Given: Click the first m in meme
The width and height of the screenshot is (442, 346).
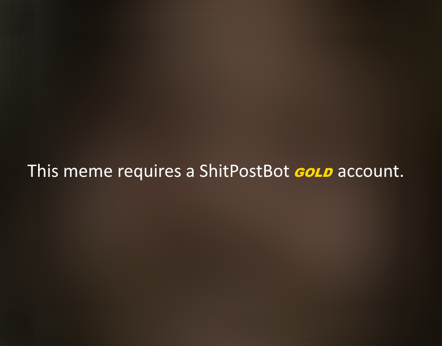Looking at the screenshot, I should click(x=71, y=172).
